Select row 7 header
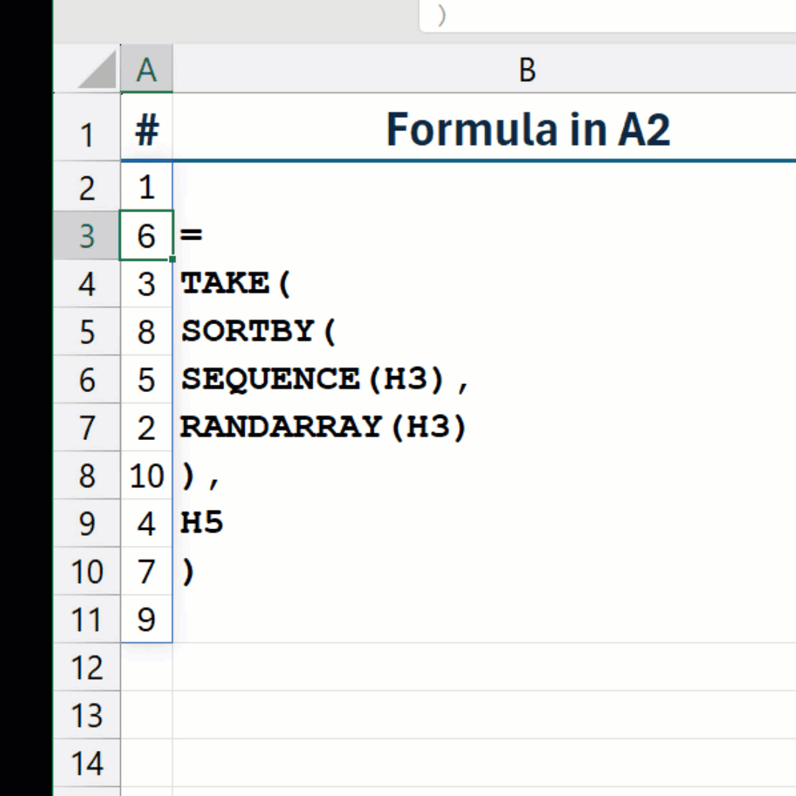This screenshot has height=796, width=796. pyautogui.click(x=87, y=427)
